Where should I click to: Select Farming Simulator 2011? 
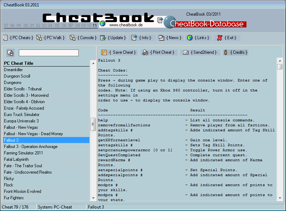tap(46, 153)
